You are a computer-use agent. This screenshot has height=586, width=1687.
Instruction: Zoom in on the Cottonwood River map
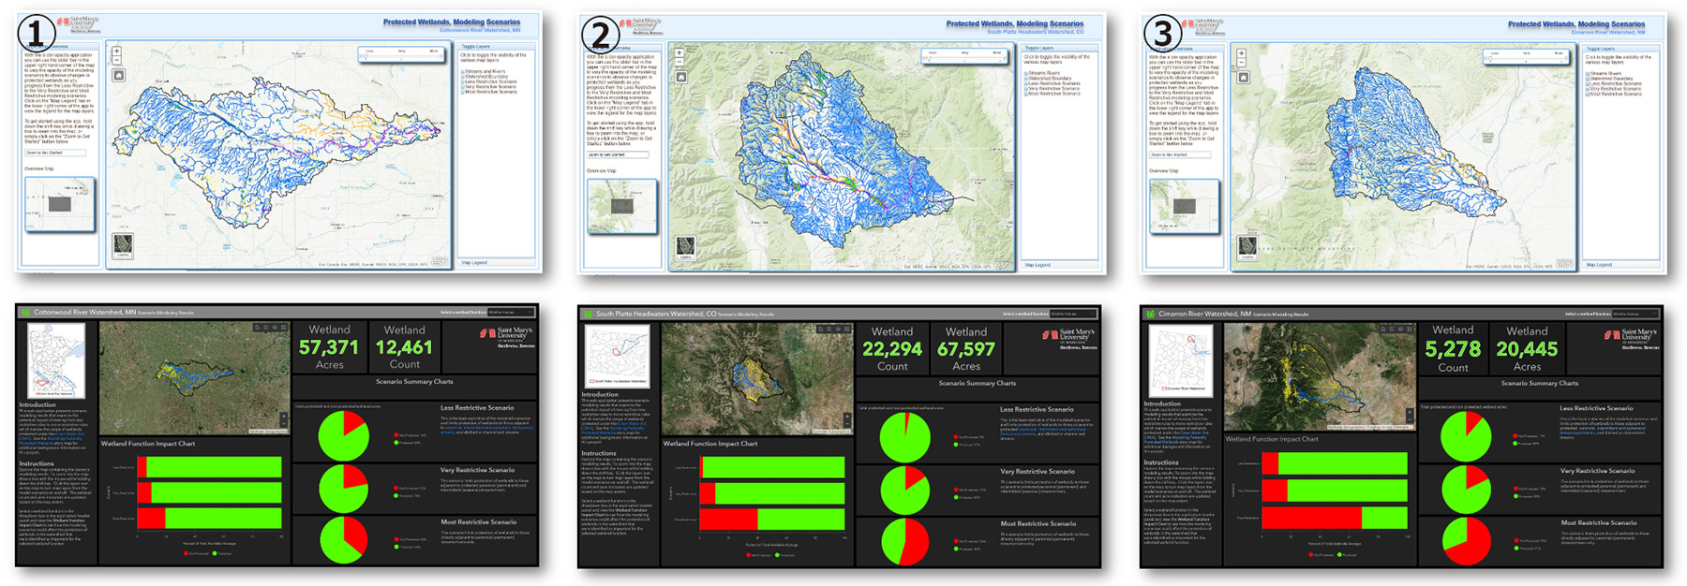[117, 52]
